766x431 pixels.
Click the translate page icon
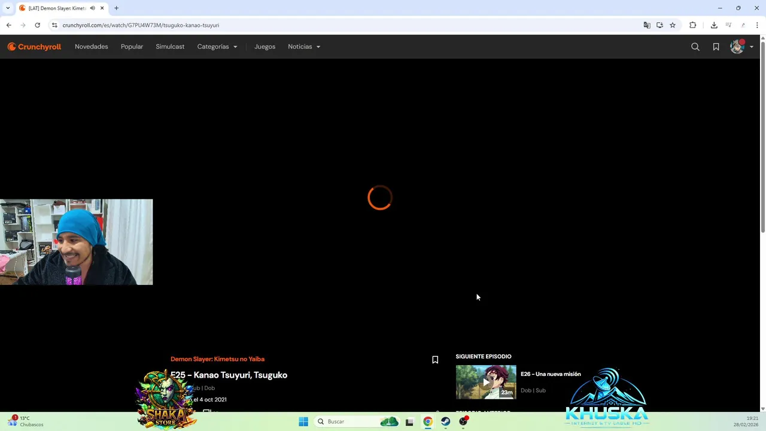[647, 25]
